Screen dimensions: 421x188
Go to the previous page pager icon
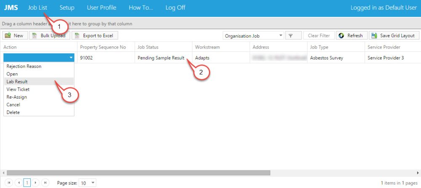click(x=19, y=183)
